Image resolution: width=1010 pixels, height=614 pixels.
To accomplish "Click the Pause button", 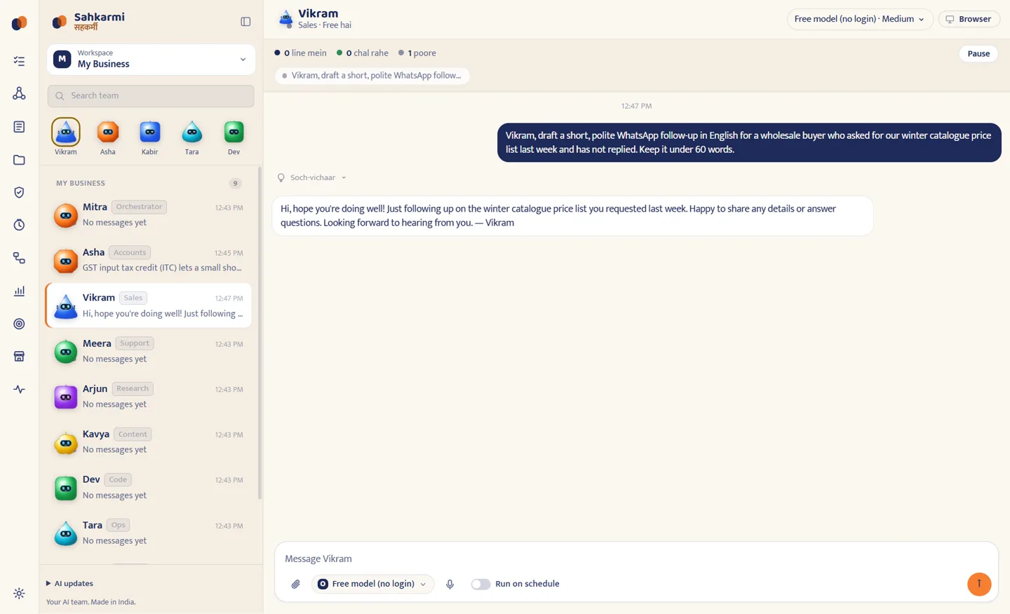I will [x=978, y=53].
